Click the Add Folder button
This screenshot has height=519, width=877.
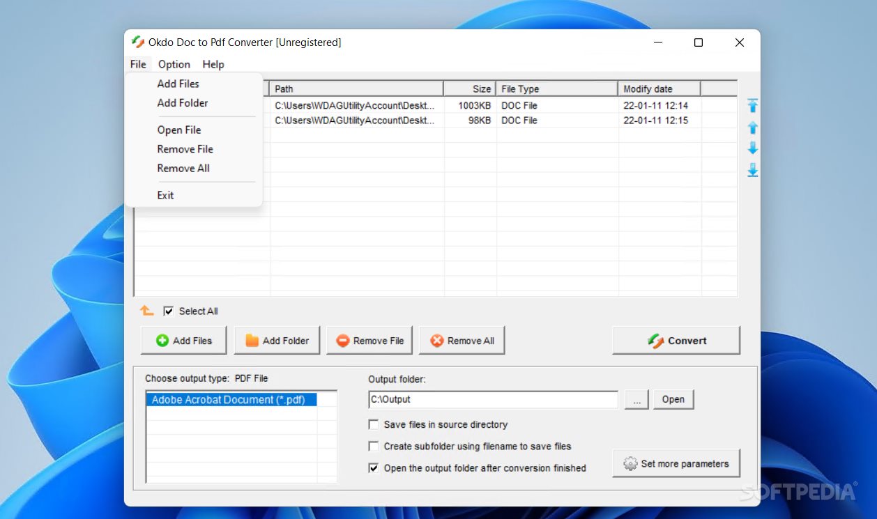(x=277, y=341)
